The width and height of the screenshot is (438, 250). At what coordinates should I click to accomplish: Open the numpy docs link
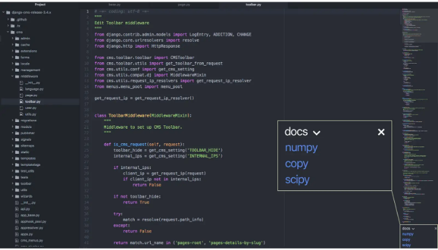tap(301, 148)
